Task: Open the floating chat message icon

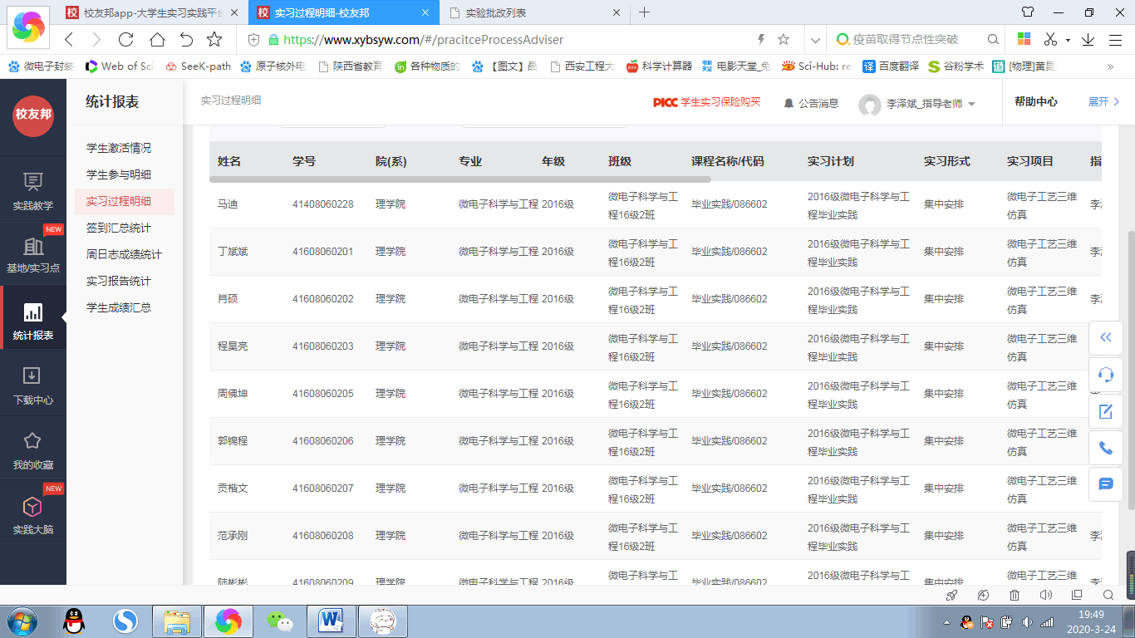Action: pyautogui.click(x=1105, y=483)
